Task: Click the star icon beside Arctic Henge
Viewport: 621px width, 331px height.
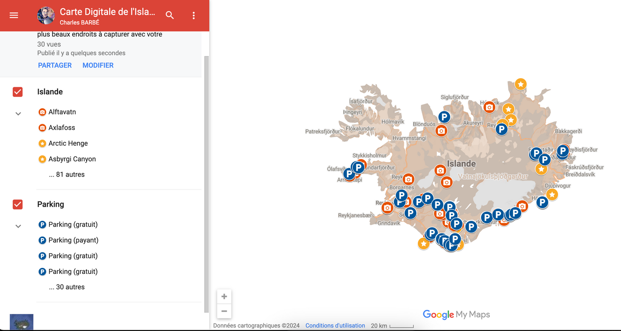Action: (42, 143)
